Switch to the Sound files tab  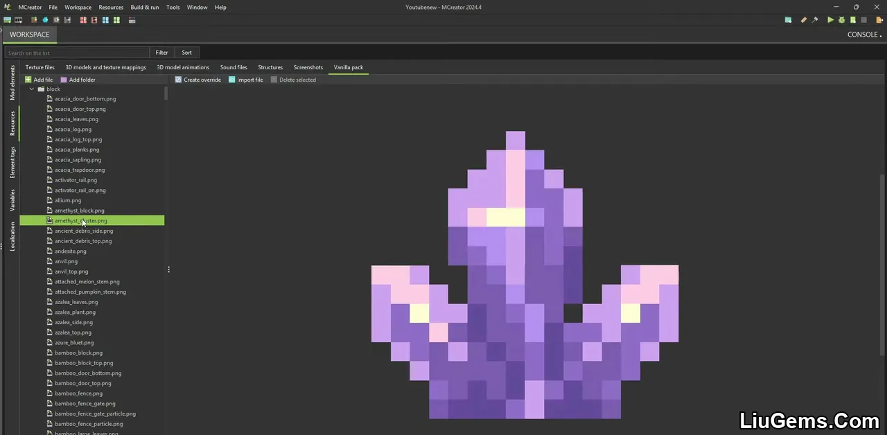pyautogui.click(x=234, y=67)
